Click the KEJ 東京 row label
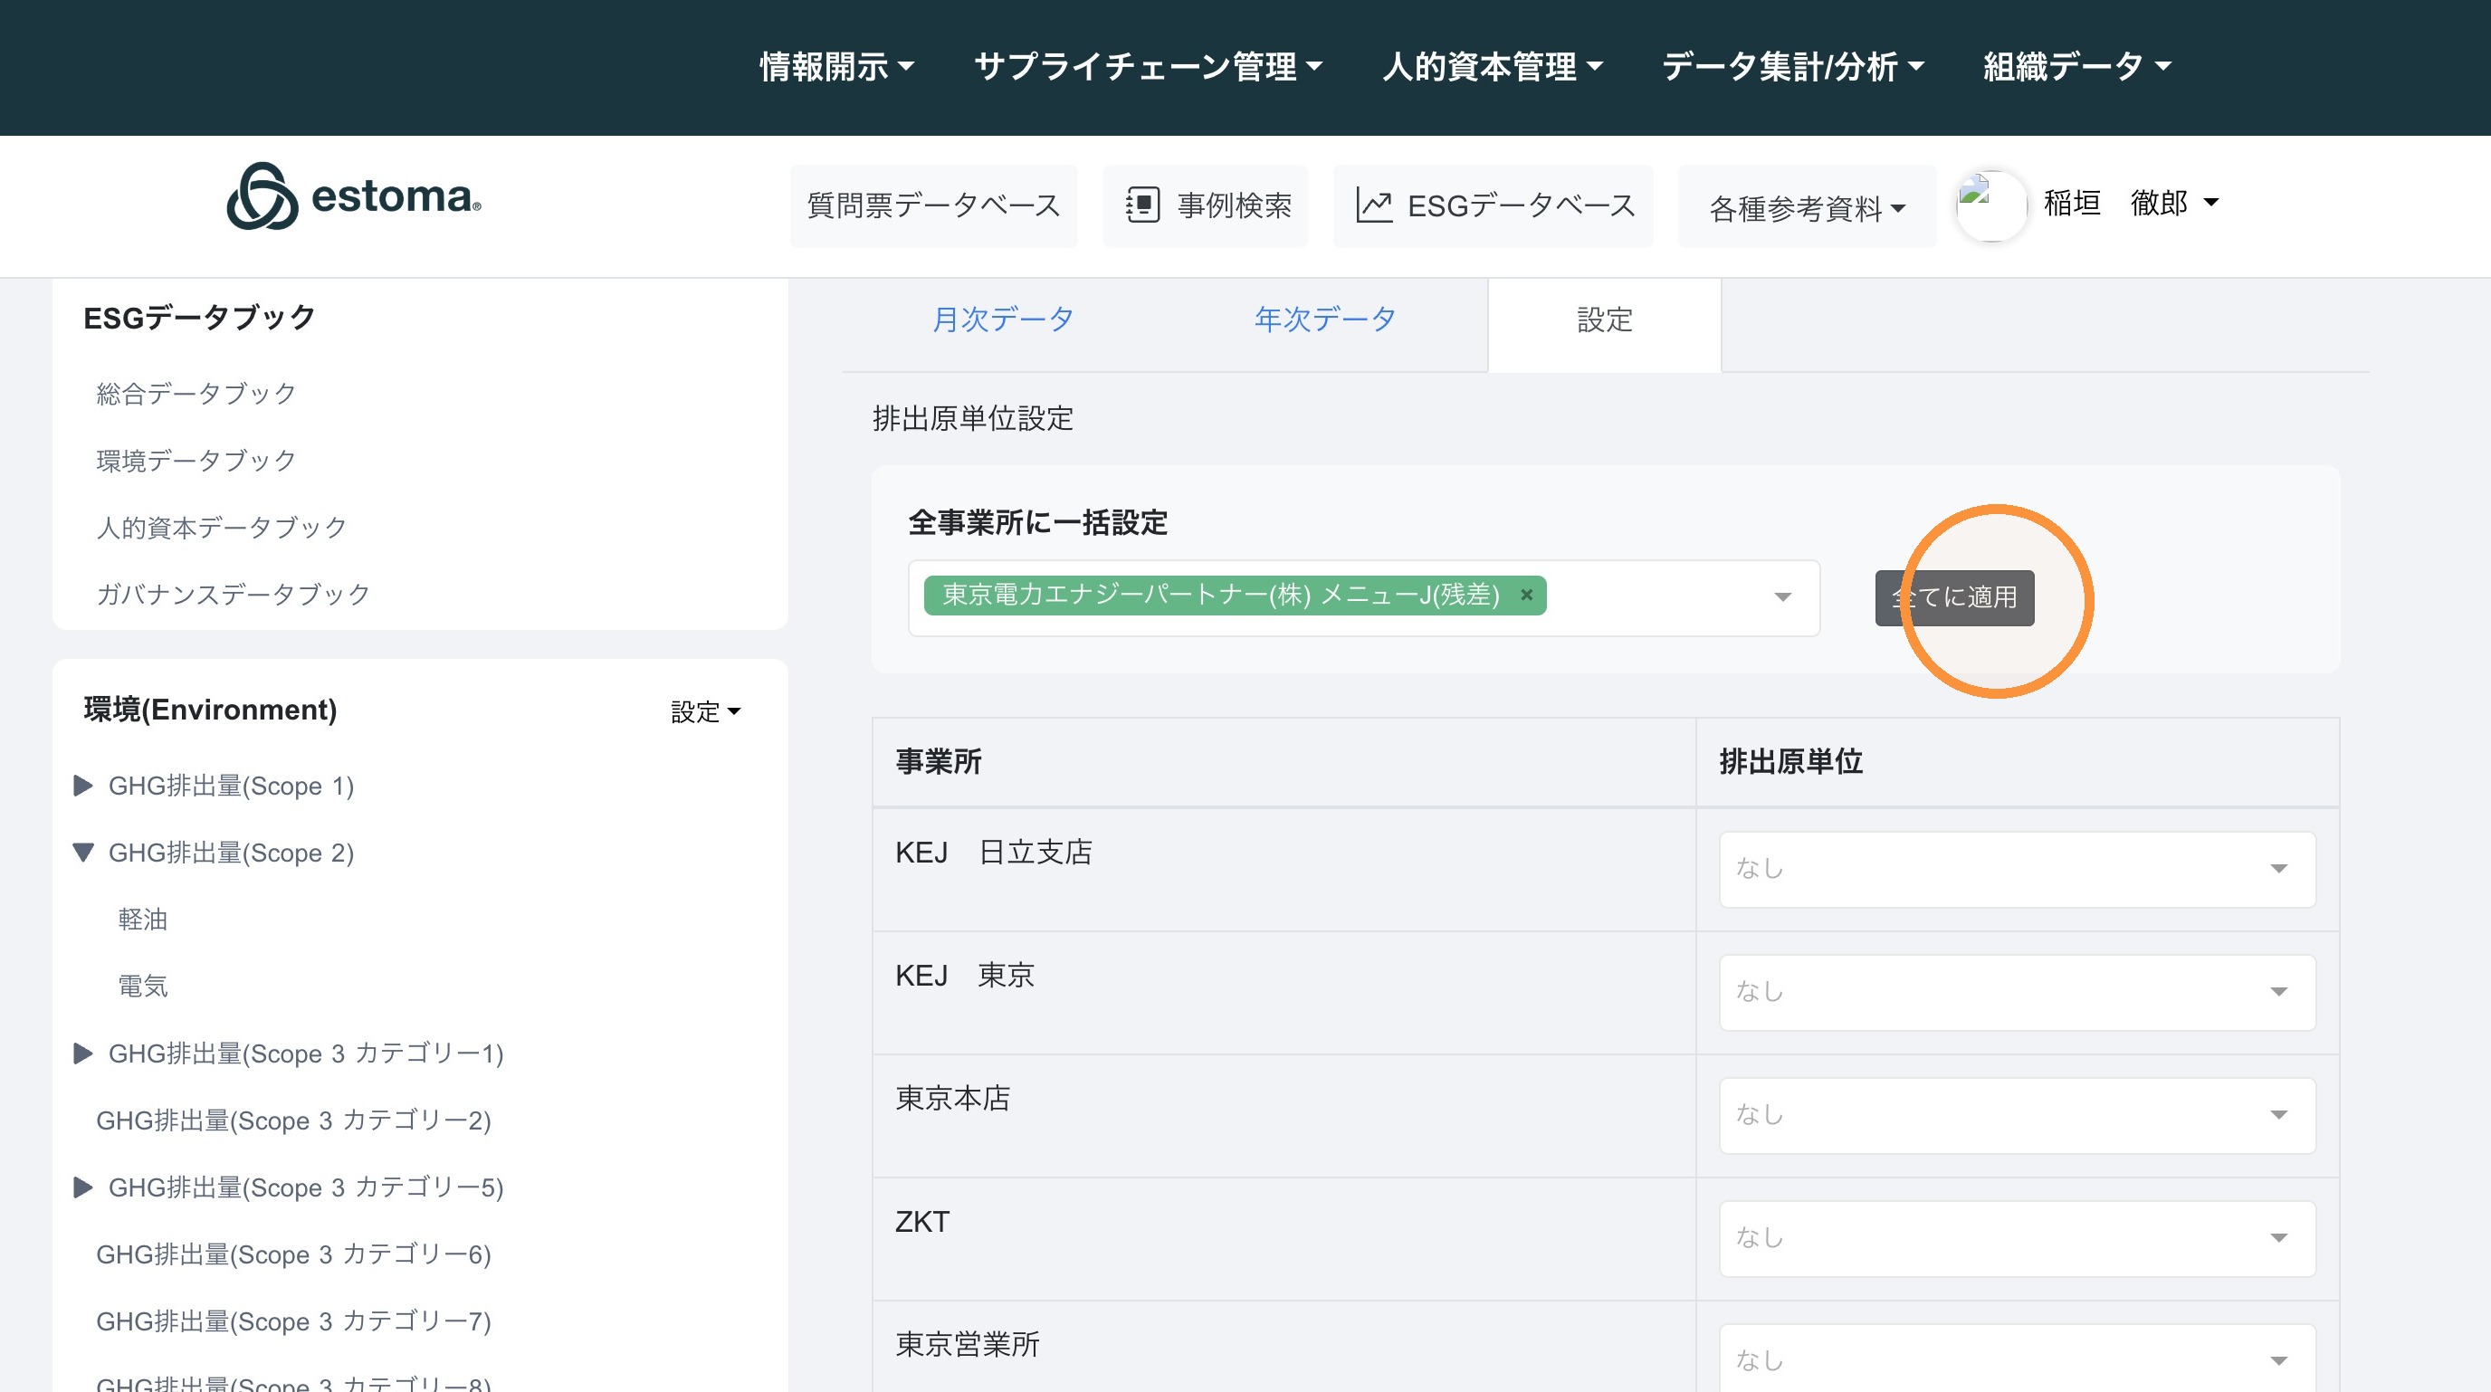The height and width of the screenshot is (1392, 2491). pyautogui.click(x=964, y=975)
